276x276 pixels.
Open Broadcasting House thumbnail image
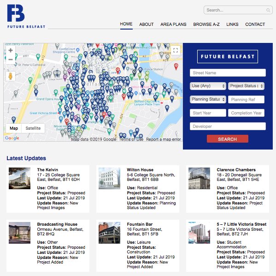[x=19, y=233]
